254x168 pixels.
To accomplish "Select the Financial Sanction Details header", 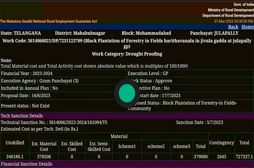I will click(26, 164).
